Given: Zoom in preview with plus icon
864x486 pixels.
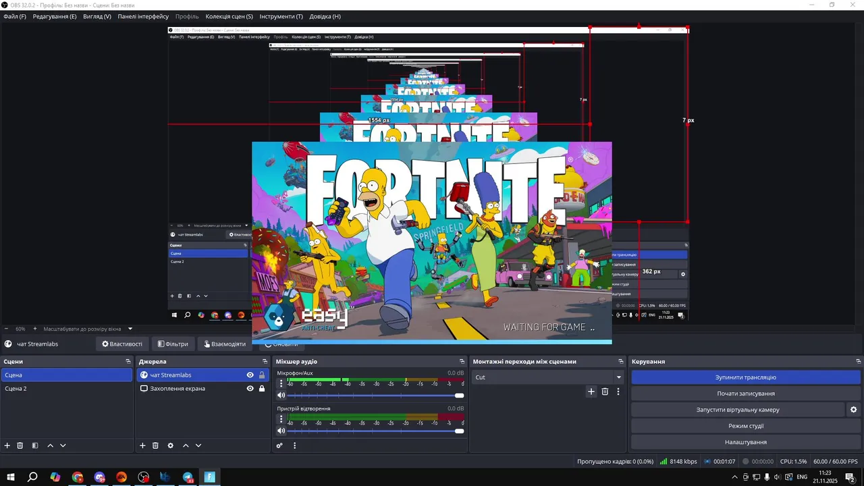Looking at the screenshot, I should [x=35, y=329].
